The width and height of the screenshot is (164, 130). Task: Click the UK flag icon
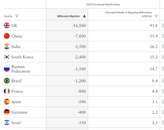[x=7, y=25]
